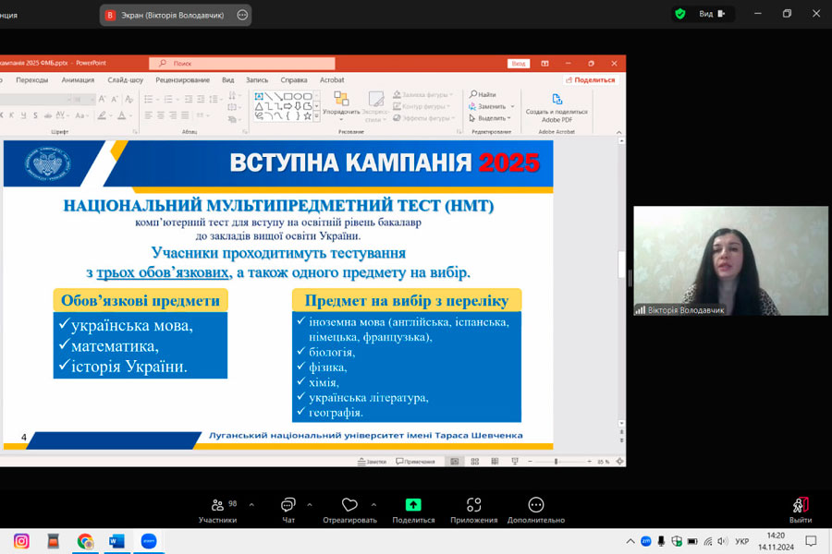Viewport: 832px width, 554px height.
Task: Click the Отреагировать heart reactions icon
Action: pos(349,505)
